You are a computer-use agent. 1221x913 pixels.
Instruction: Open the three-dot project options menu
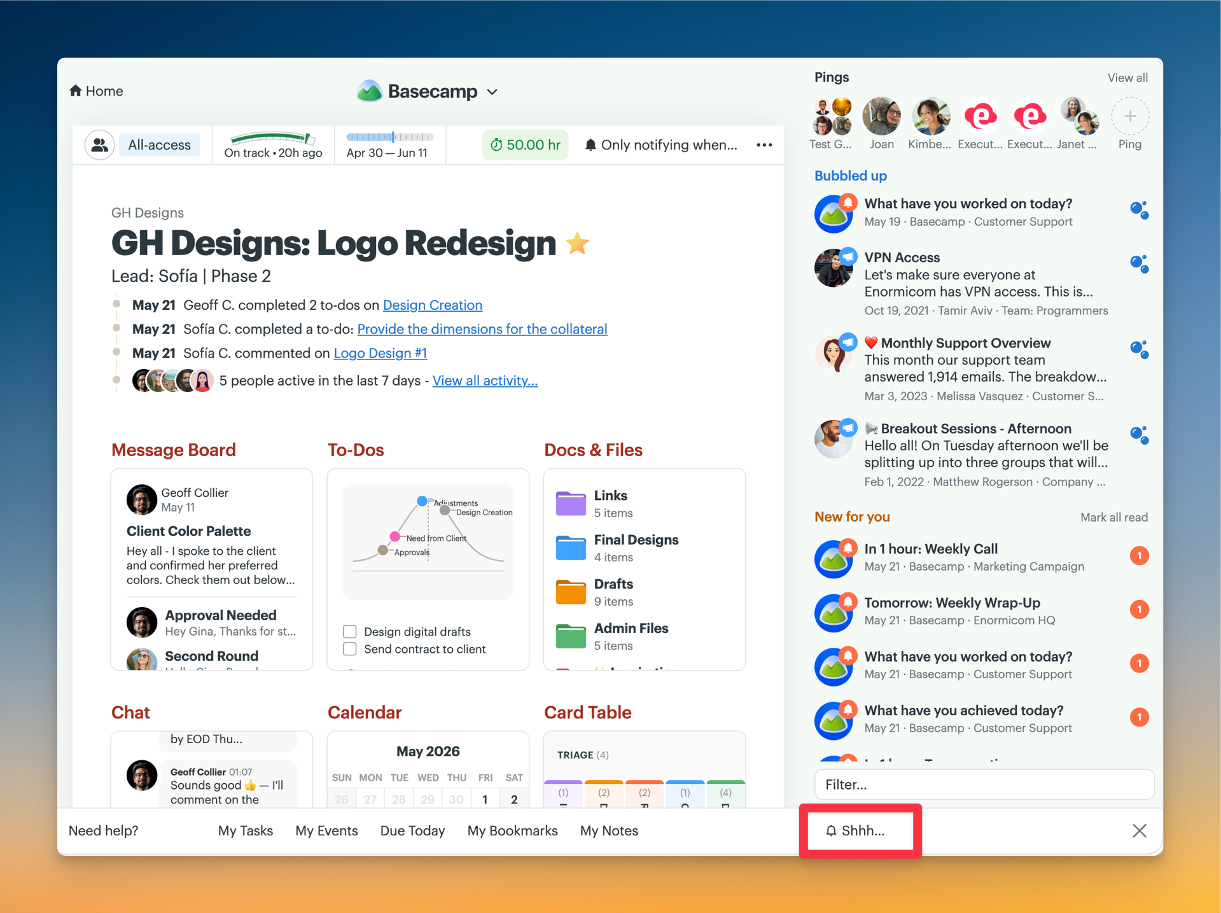(x=764, y=145)
